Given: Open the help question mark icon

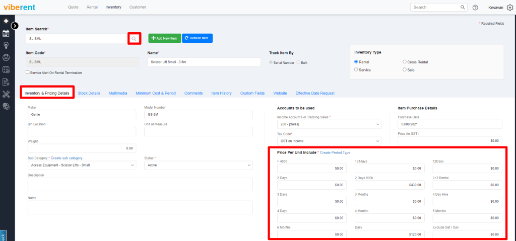Looking at the screenshot, I should (x=475, y=8).
